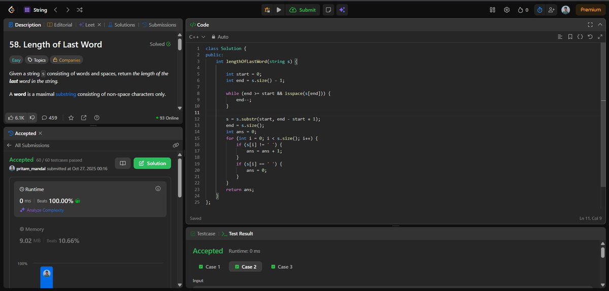Click the LeetCode logo icon
609x291 pixels.
pos(11,10)
